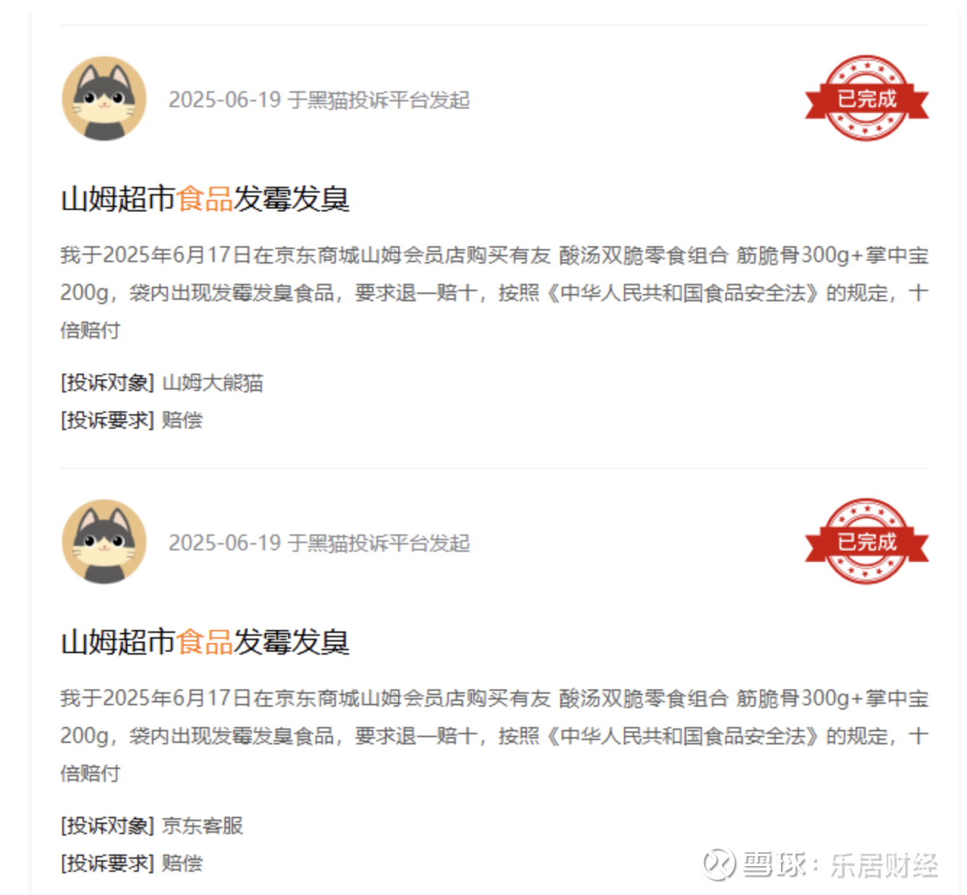
Task: Click the 乐居财经 watermark text
Action: (x=884, y=865)
